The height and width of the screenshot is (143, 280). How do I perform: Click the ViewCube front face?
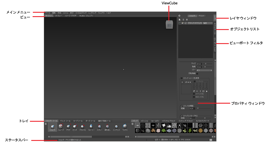coord(169,25)
